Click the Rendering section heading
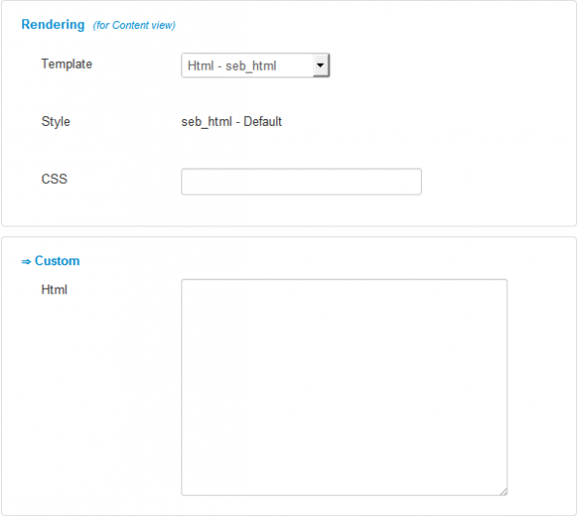Viewport: 578px width, 516px height. (x=53, y=24)
